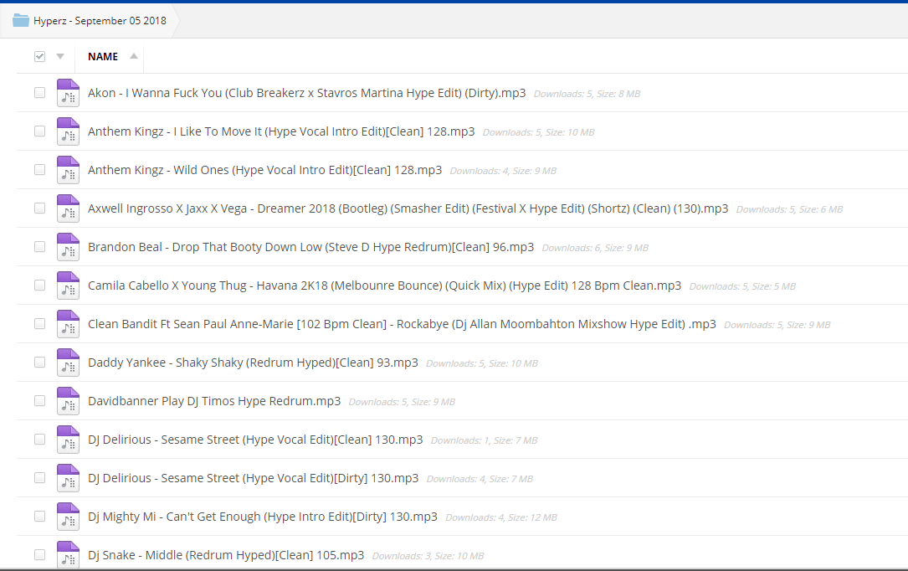
Task: Open Clean Bandit Ft Sean Paul Rockabye file
Action: [402, 324]
